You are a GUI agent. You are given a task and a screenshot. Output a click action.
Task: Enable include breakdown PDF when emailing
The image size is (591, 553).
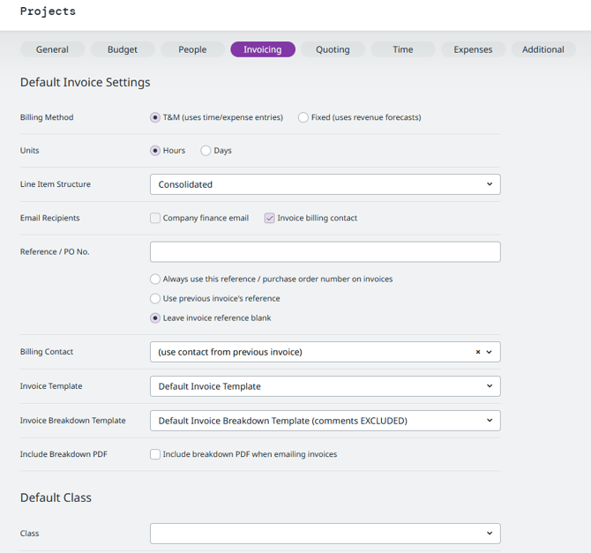[155, 454]
